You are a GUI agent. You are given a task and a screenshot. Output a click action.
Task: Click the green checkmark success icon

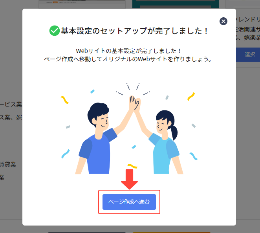(54, 31)
